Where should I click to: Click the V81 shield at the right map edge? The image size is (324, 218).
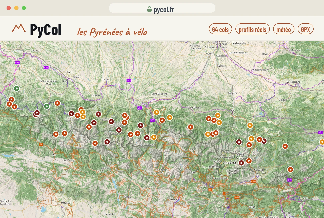coord(320,132)
